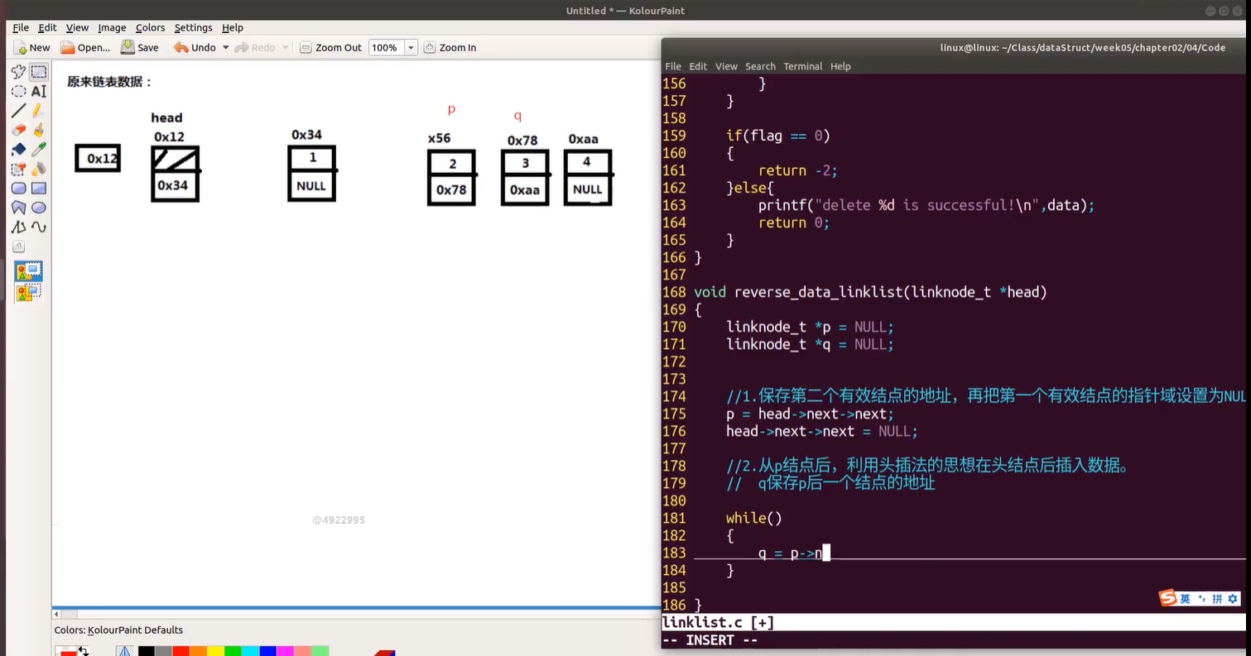This screenshot has height=656, width=1251.
Task: Open the zoom level 100% dropdown
Action: (411, 48)
